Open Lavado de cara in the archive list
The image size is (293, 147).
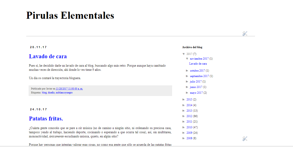tap(198, 63)
